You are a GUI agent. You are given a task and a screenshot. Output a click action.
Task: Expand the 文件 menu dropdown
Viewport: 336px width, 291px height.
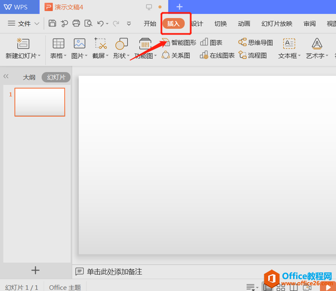coord(24,23)
